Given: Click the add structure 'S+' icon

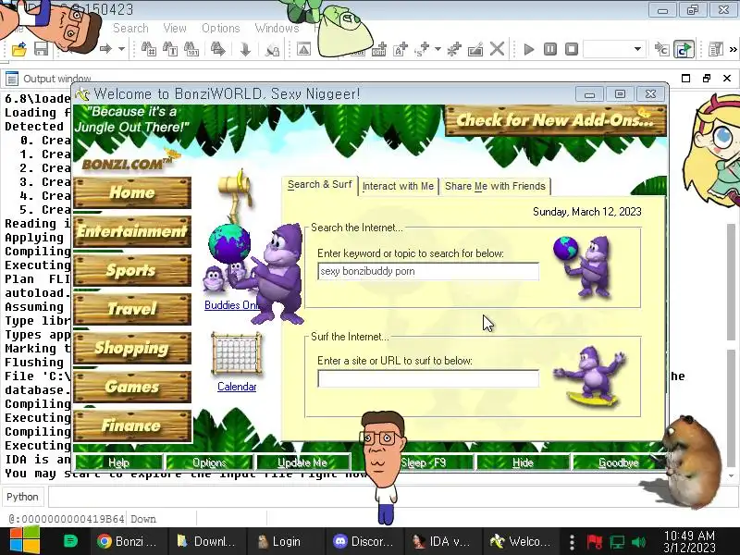Looking at the screenshot, I should pyautogui.click(x=422, y=49).
